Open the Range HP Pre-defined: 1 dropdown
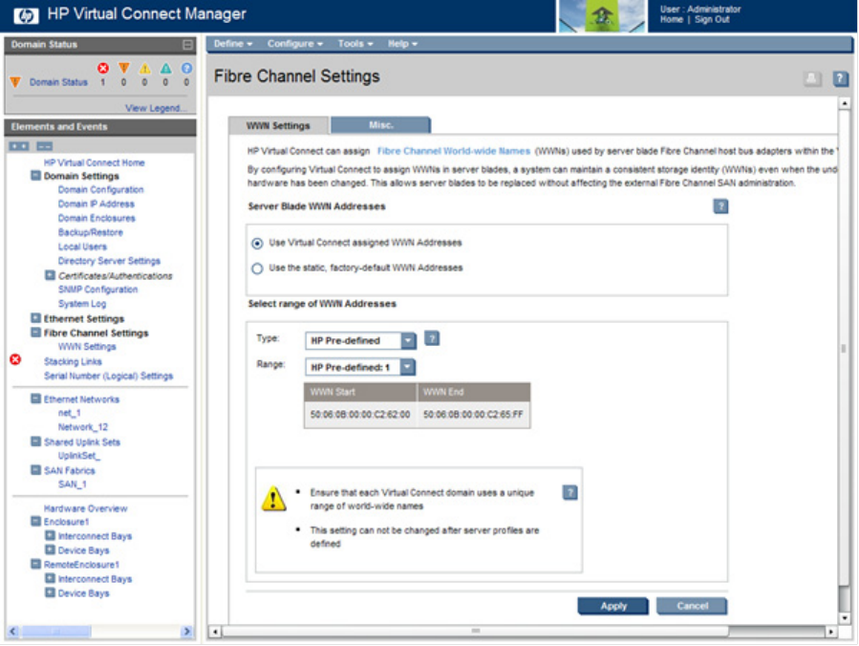The image size is (859, 646). pos(408,367)
